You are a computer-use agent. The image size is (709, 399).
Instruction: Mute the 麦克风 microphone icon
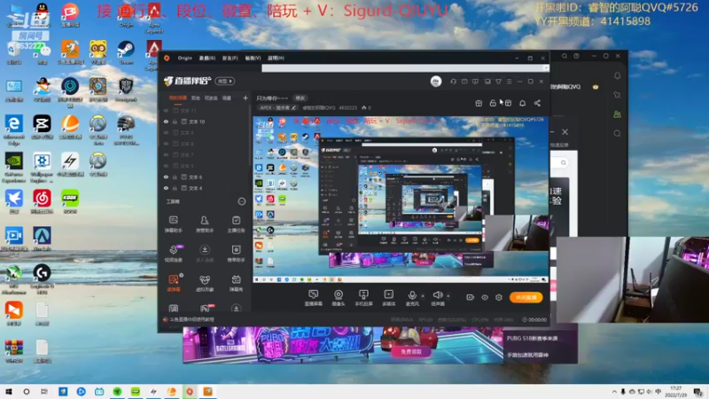pyautogui.click(x=412, y=295)
